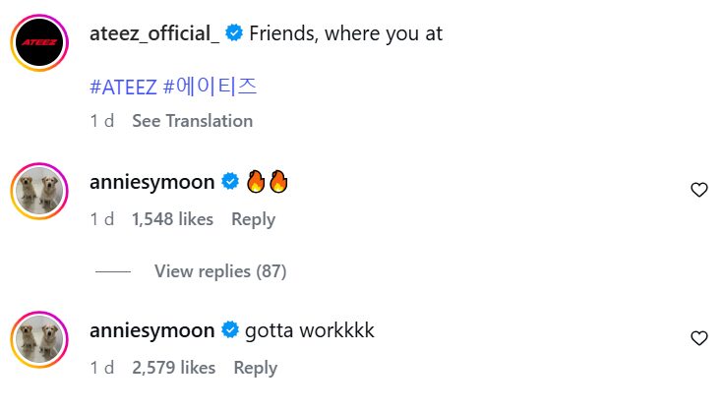Image resolution: width=723 pixels, height=411 pixels.
Task: Click anniesymoon username on fire-emoji comment
Action: pyautogui.click(x=151, y=182)
